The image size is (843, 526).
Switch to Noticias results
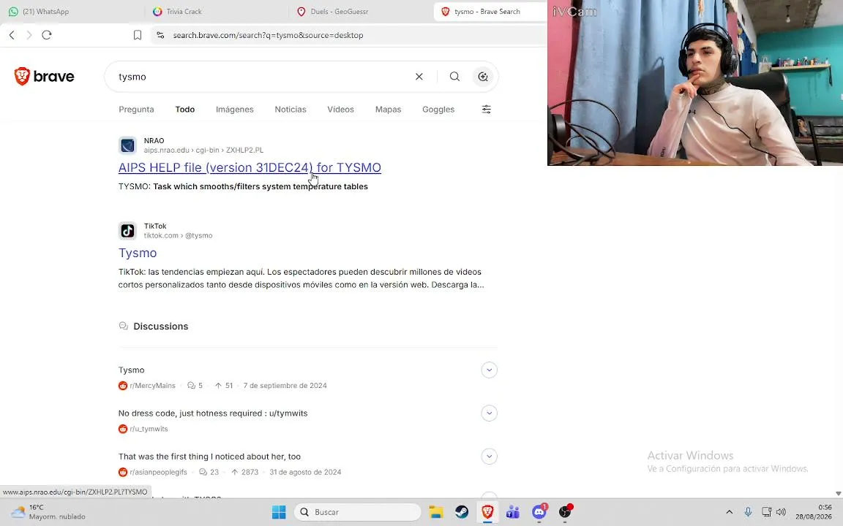pyautogui.click(x=291, y=110)
